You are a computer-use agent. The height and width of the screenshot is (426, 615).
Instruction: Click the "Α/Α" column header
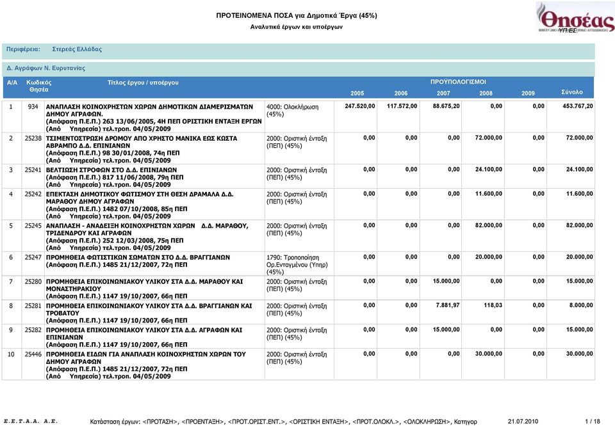(x=12, y=83)
